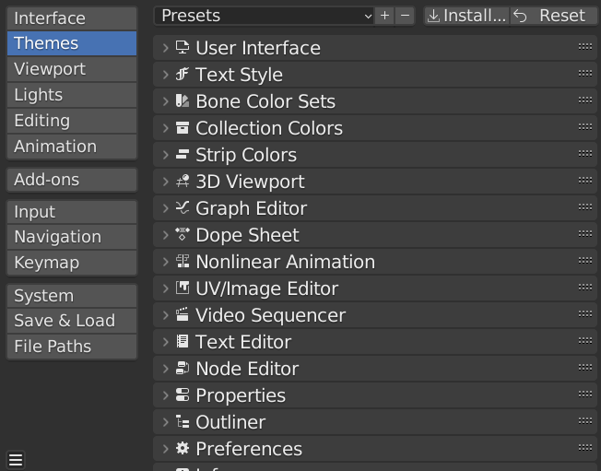Viewport: 601px width, 471px height.
Task: Click the Nonlinear Animation label
Action: [285, 262]
